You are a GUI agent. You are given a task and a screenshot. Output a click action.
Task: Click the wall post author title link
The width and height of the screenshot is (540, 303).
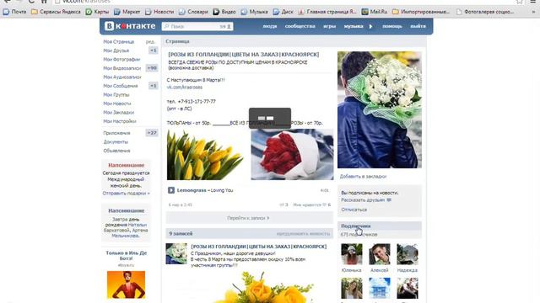[259, 247]
